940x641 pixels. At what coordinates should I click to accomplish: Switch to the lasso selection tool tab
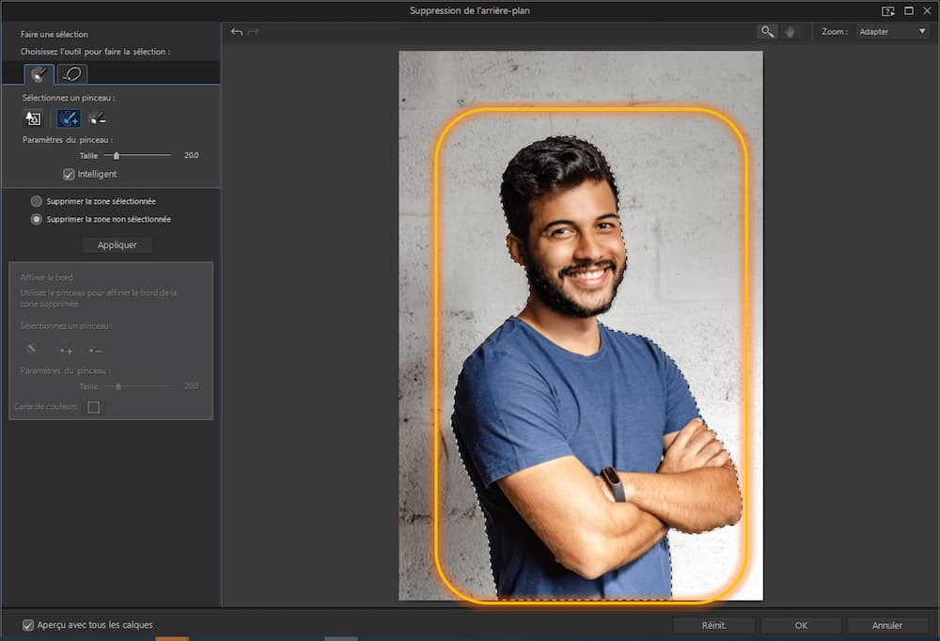click(x=72, y=73)
